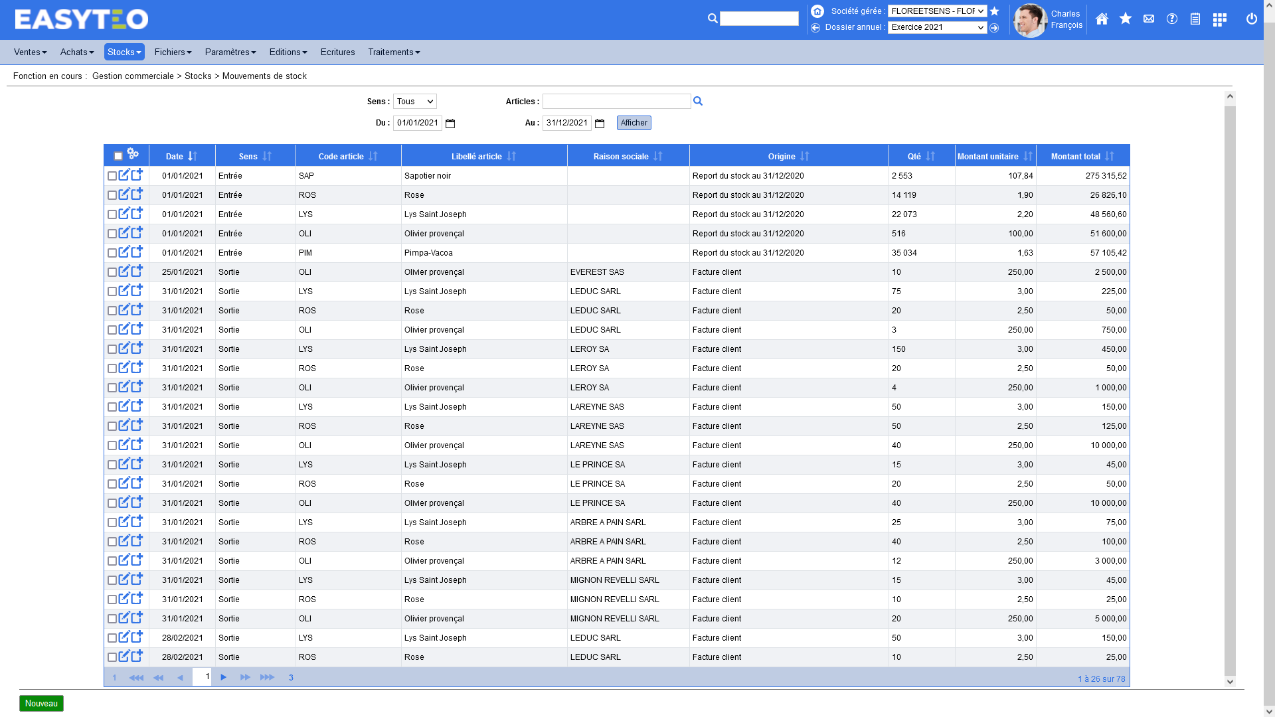Viewport: 1275px width, 717px height.
Task: Click the Articles filter input field
Action: pyautogui.click(x=616, y=102)
